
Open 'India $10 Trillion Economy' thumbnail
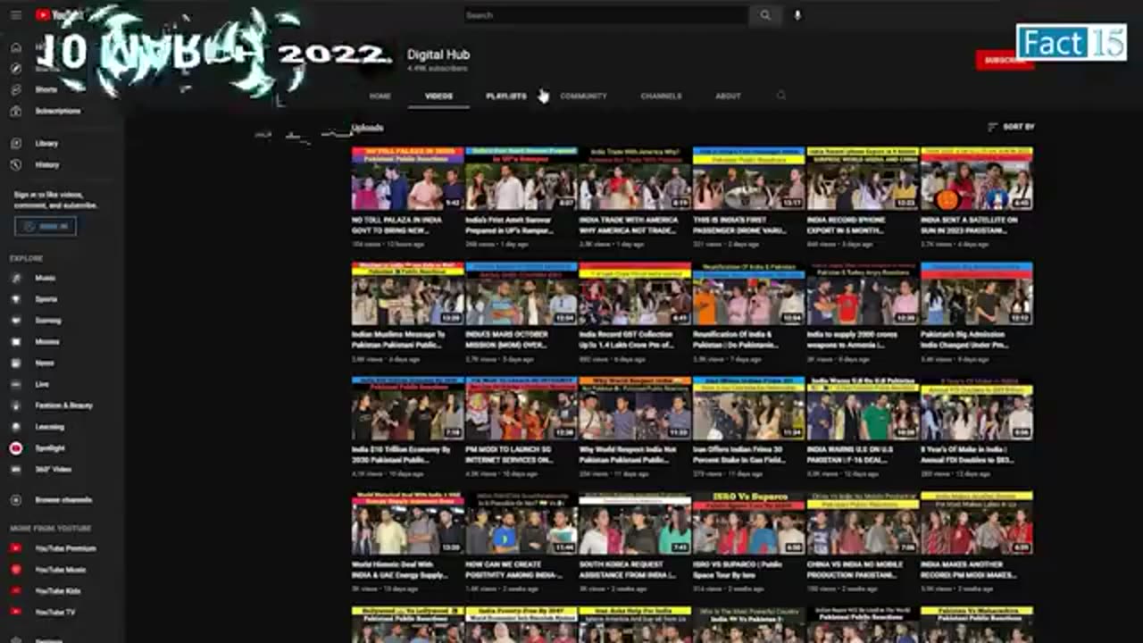[408, 409]
